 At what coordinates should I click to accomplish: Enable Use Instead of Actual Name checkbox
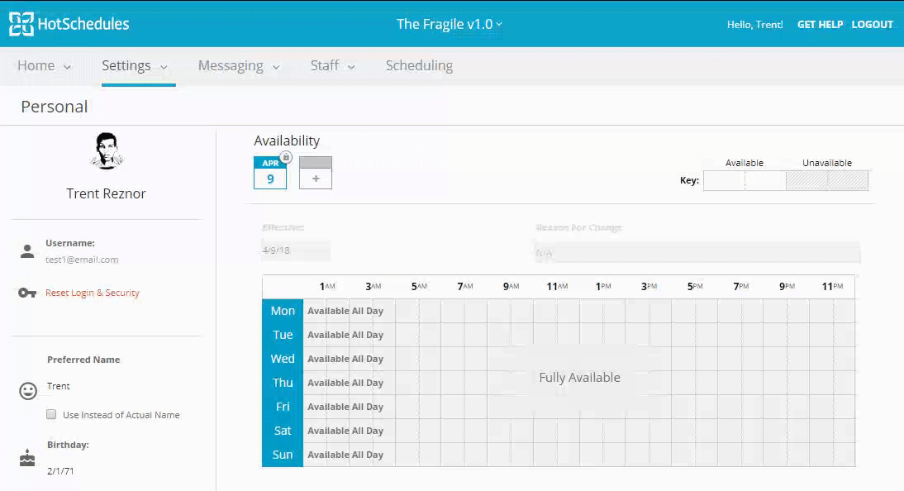tap(51, 414)
